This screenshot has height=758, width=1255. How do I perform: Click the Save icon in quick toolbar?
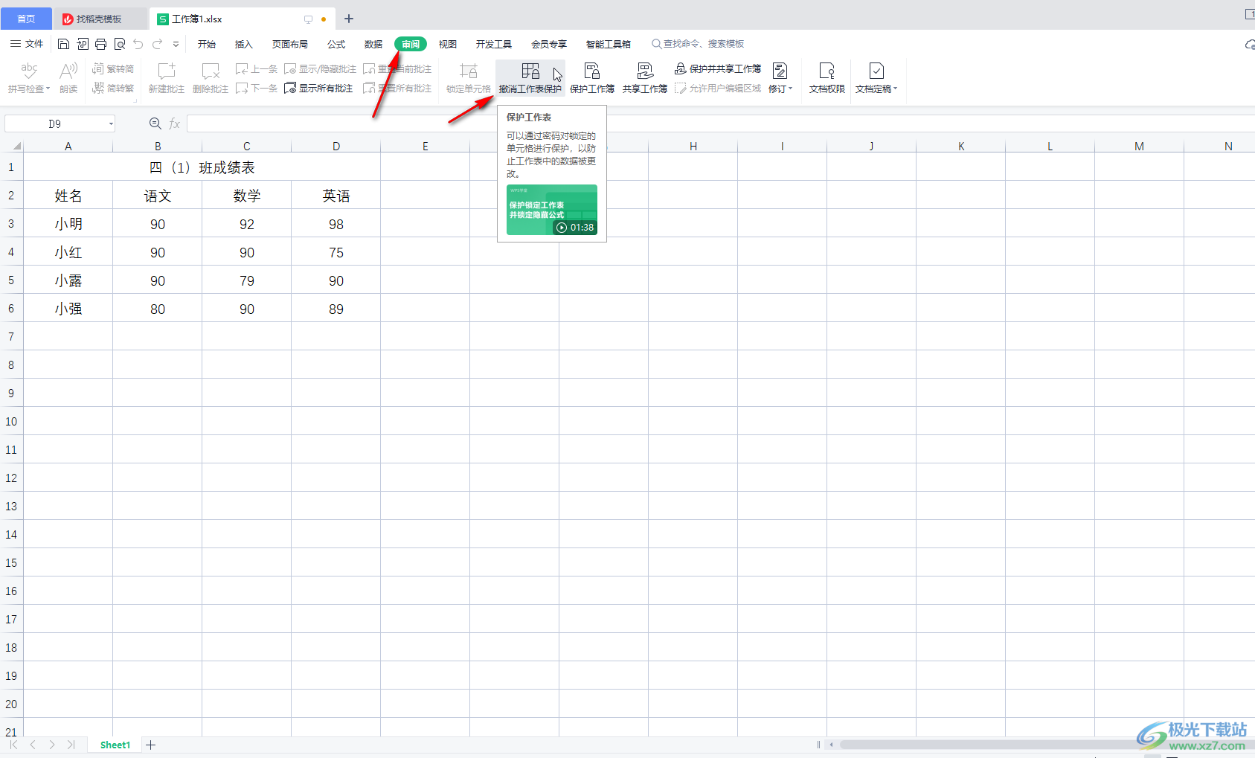pyautogui.click(x=63, y=44)
